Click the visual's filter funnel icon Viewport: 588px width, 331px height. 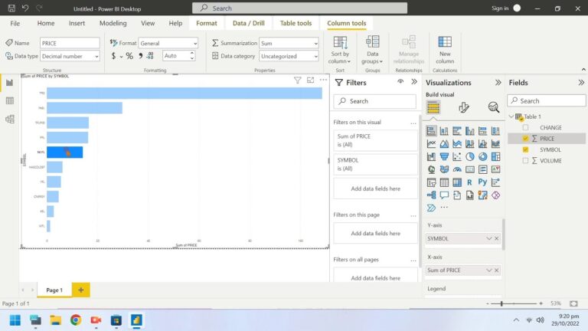pos(297,80)
